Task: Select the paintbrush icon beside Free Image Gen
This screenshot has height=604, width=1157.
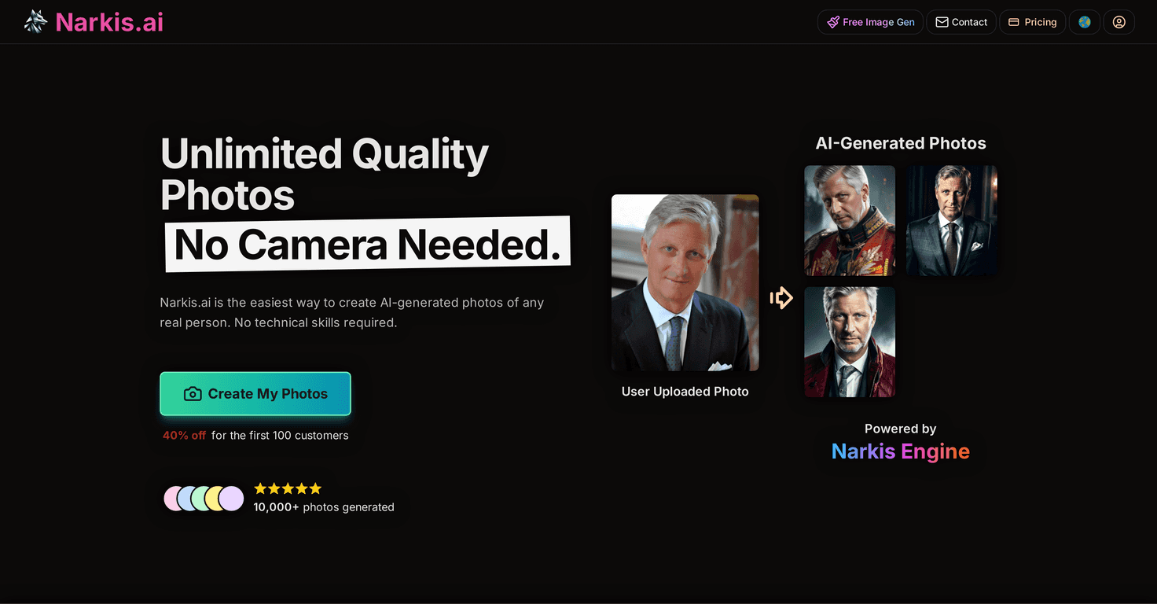Action: pos(833,22)
